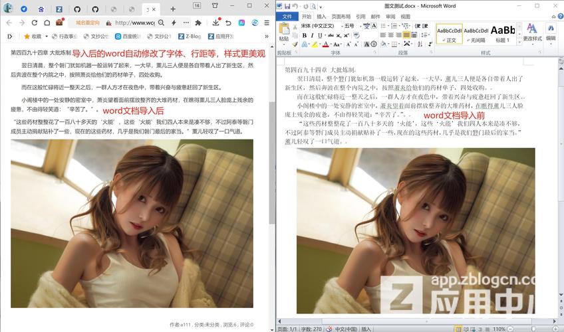Screen dimensions: 564x332
Task: Click the Sort button in paragraph group
Action: coord(420,44)
